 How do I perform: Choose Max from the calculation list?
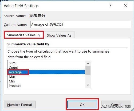tap(12, 77)
